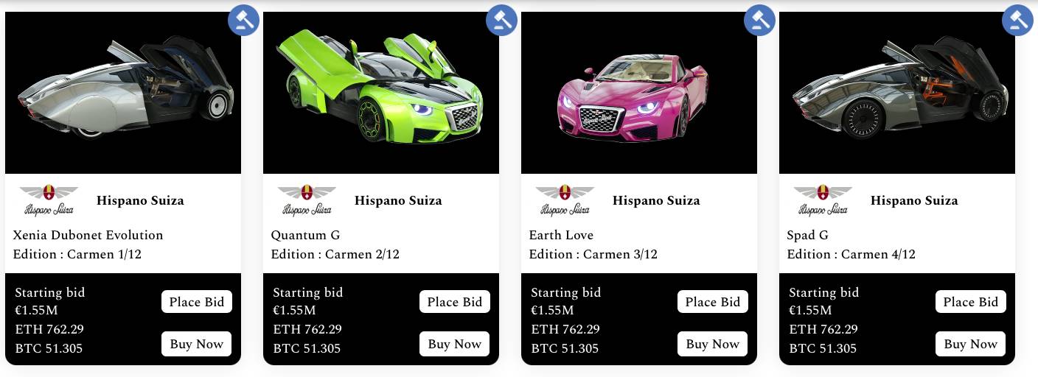
Task: Open the pink Earth Love car image
Action: [639, 93]
